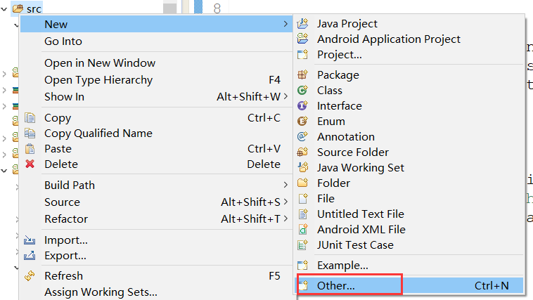Click Copy Qualified Name entry

point(98,133)
